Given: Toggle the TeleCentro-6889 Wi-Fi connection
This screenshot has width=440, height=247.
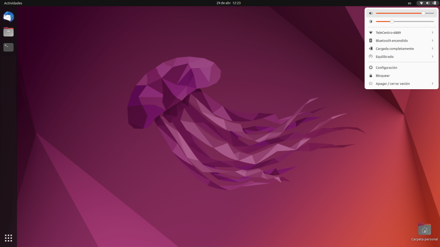Looking at the screenshot, I should 388,32.
